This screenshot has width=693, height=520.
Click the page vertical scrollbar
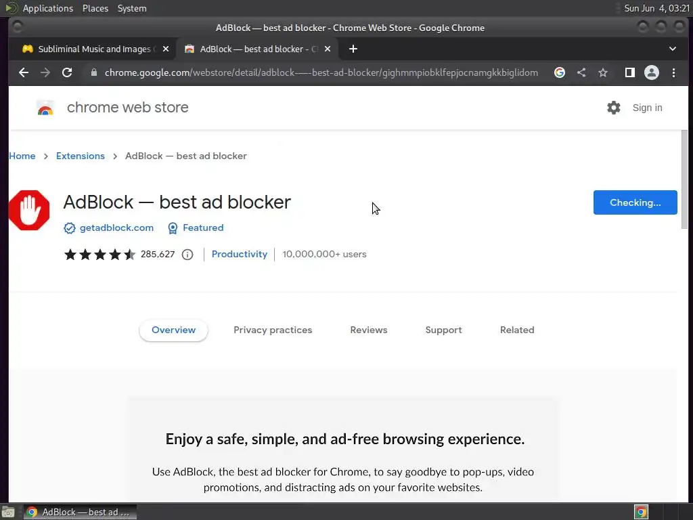pyautogui.click(x=684, y=179)
